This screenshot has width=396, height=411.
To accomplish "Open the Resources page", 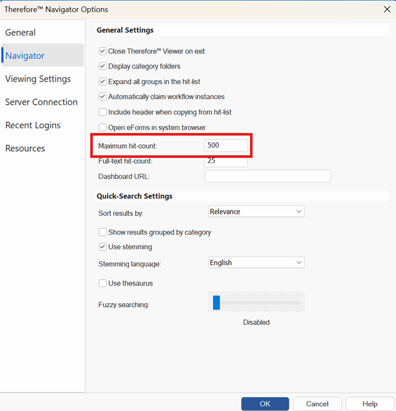I will coord(25,149).
